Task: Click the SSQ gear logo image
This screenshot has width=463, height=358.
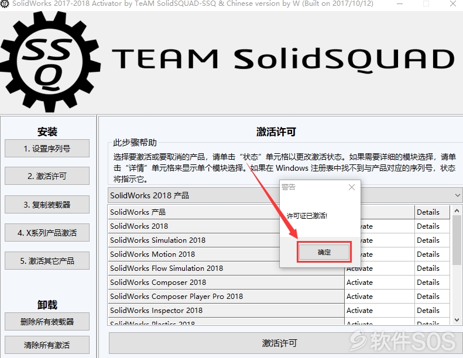Action: [50, 62]
